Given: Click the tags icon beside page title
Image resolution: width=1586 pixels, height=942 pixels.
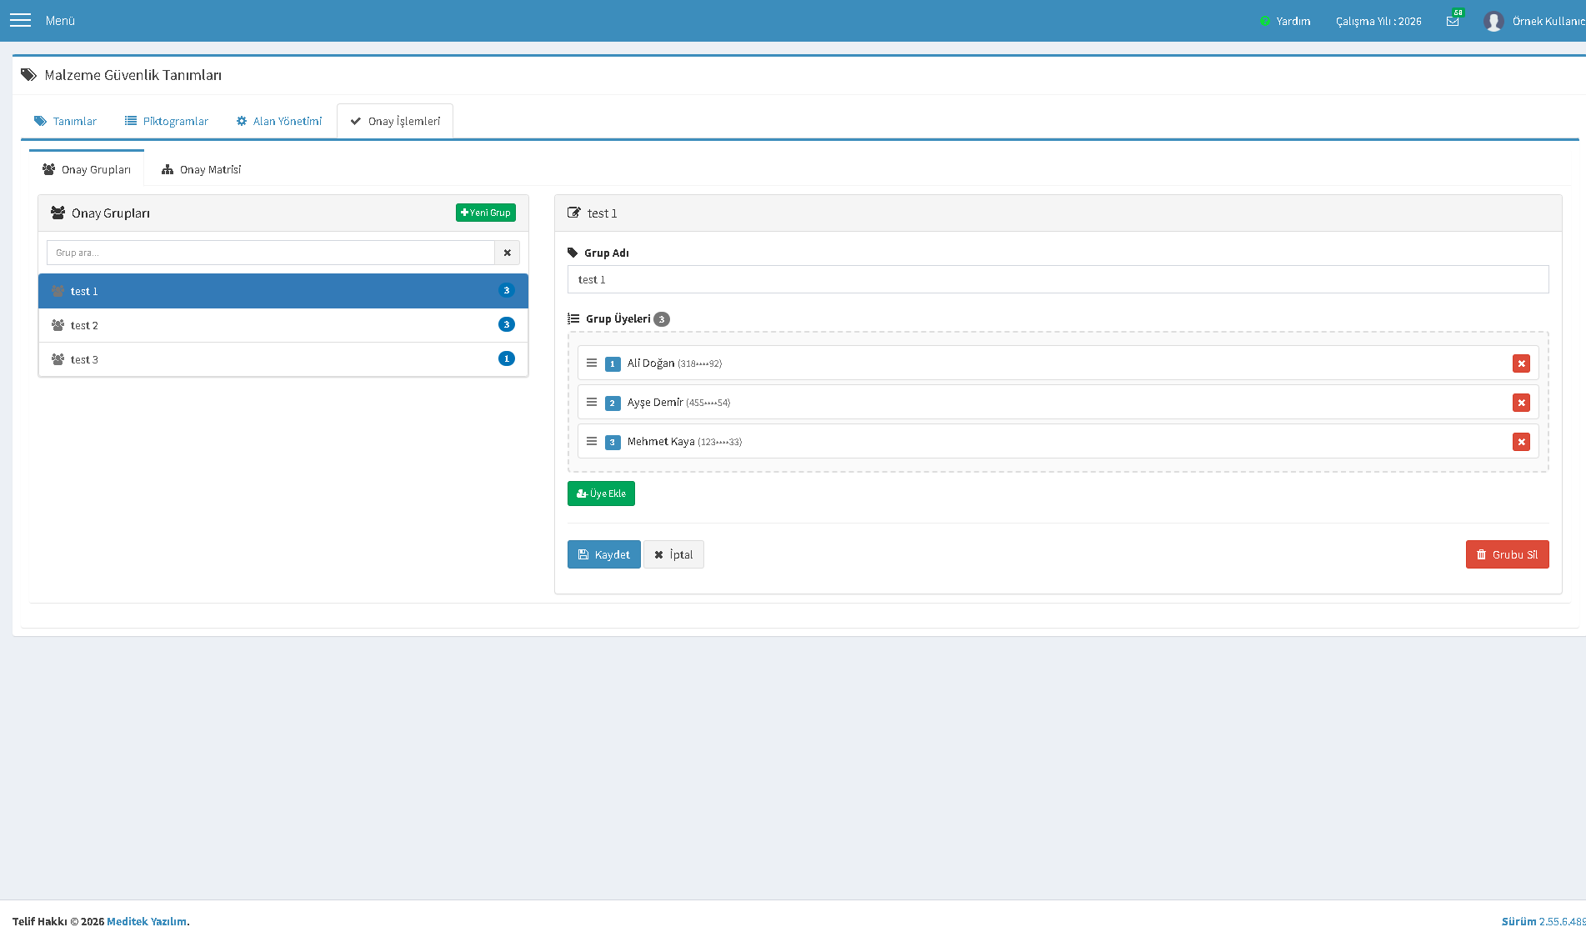Looking at the screenshot, I should 28,75.
